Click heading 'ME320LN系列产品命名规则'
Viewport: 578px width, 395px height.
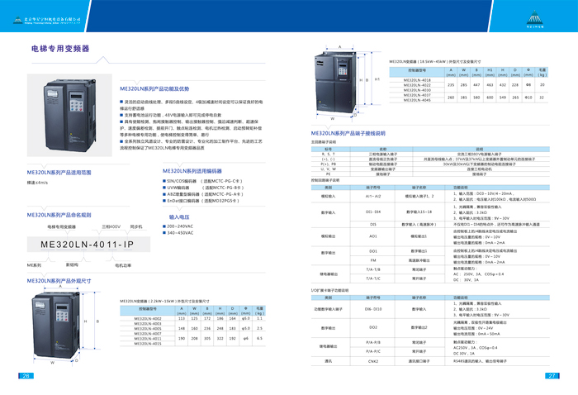point(59,215)
